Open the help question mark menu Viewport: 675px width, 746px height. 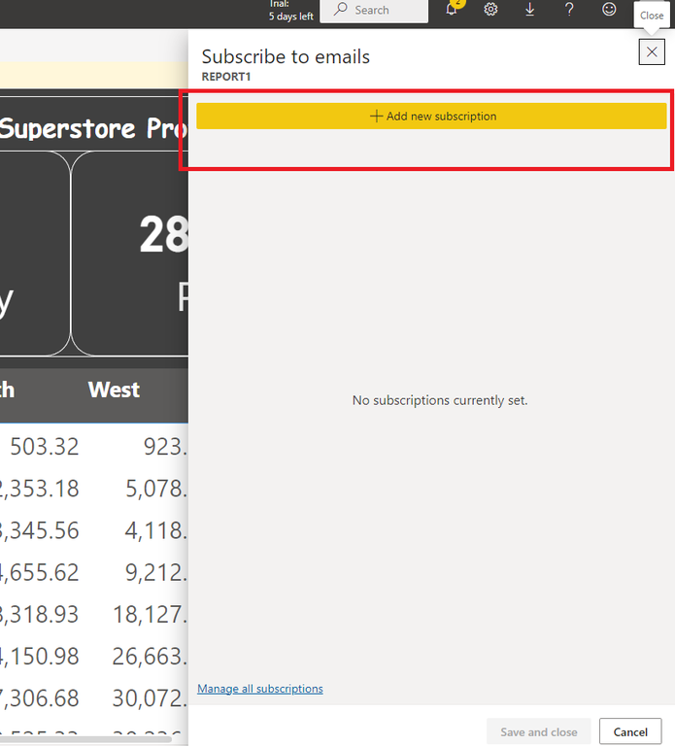point(569,10)
